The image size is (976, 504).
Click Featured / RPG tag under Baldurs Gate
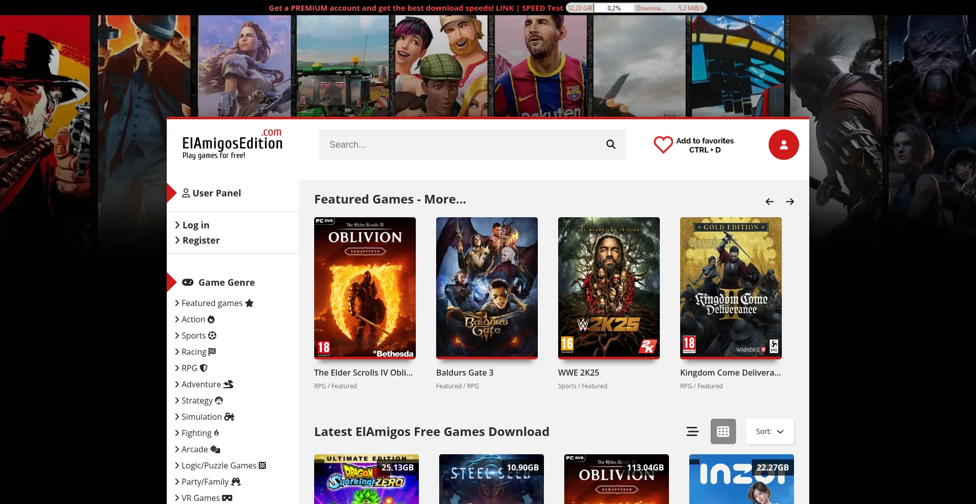(457, 386)
